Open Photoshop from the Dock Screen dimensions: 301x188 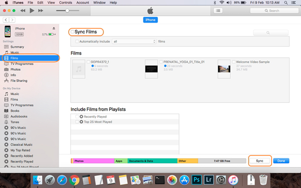197,180
